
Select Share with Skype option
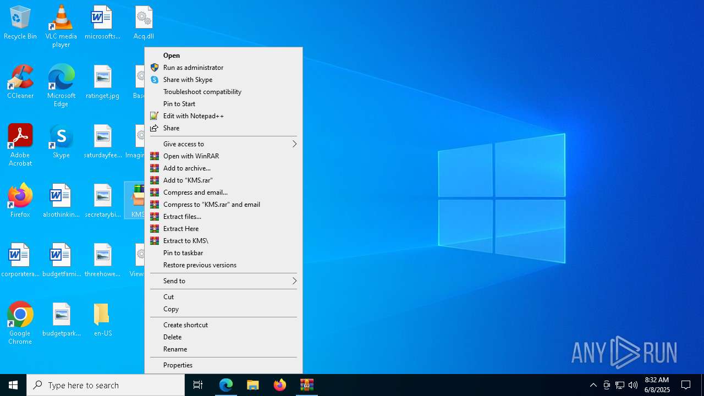(223, 80)
